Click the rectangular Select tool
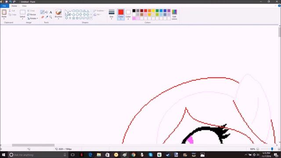The height and width of the screenshot is (158, 281). click(x=22, y=12)
